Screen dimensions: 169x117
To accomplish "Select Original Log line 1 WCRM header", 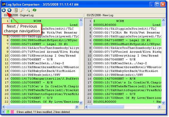I will pyautogui.click(x=45, y=21).
